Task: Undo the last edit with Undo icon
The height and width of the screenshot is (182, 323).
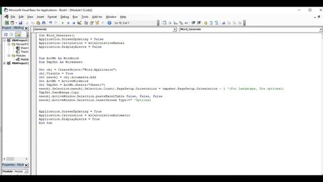Action: (x=50, y=23)
